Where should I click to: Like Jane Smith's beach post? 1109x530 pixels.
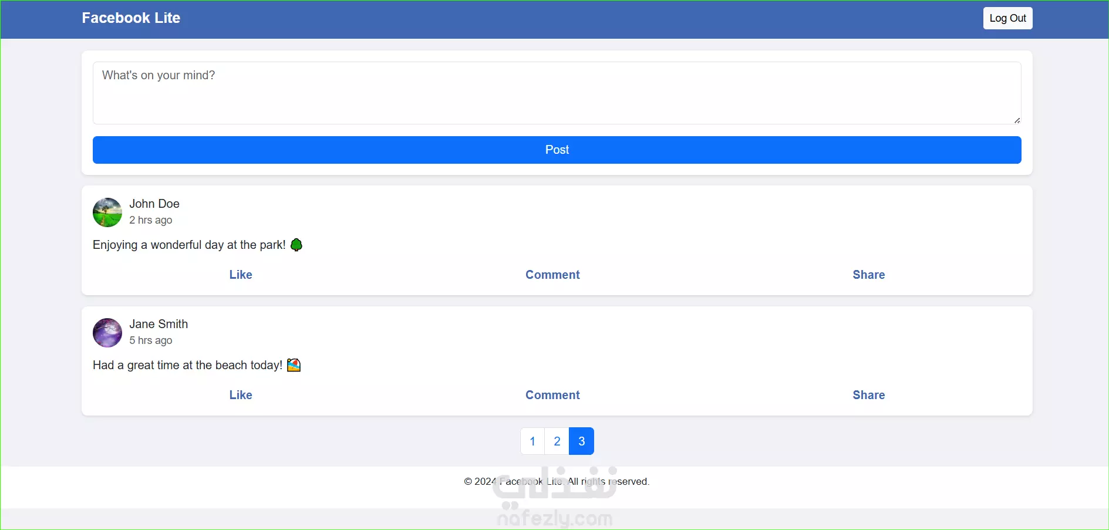point(241,395)
